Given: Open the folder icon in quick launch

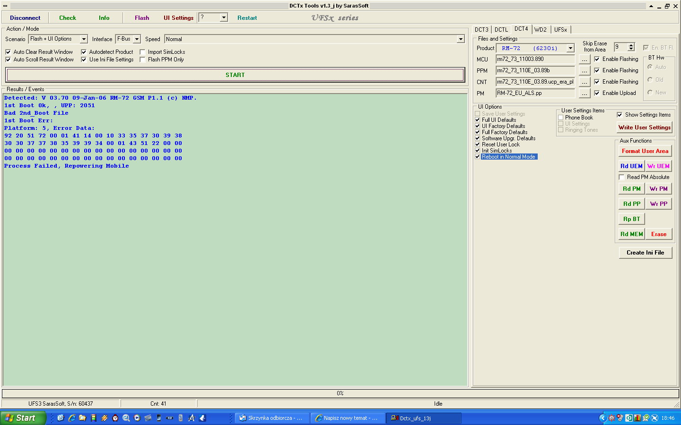Looking at the screenshot, I should (x=82, y=418).
